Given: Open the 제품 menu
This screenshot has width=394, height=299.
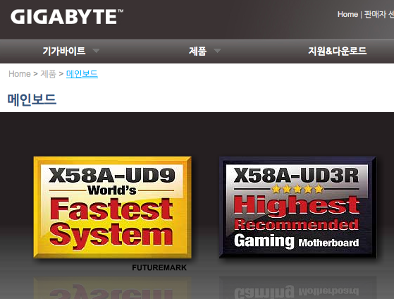Looking at the screenshot, I should [198, 51].
